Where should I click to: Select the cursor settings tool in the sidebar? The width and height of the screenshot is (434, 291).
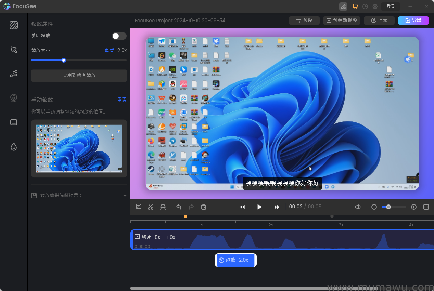click(14, 50)
